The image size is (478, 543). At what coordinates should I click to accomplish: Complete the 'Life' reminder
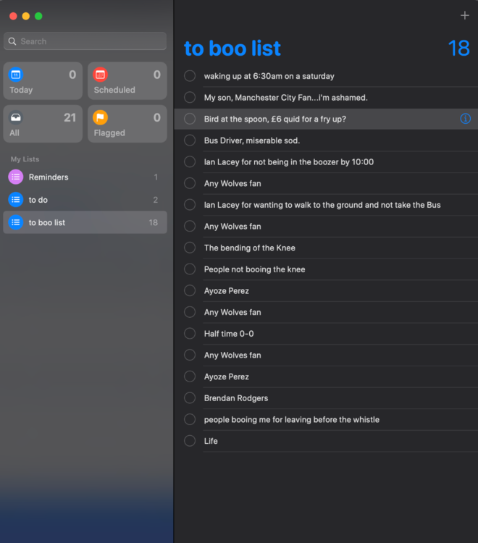point(190,441)
